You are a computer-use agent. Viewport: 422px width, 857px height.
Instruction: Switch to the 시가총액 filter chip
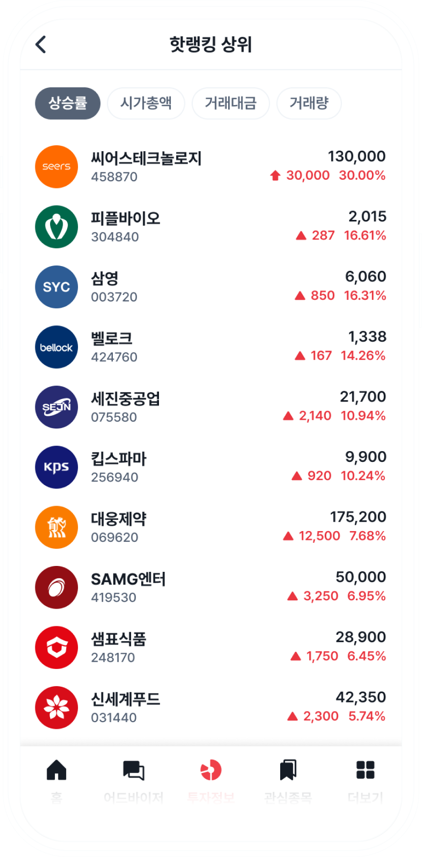pyautogui.click(x=146, y=104)
